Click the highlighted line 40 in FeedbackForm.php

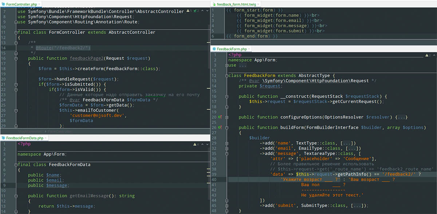(310, 179)
